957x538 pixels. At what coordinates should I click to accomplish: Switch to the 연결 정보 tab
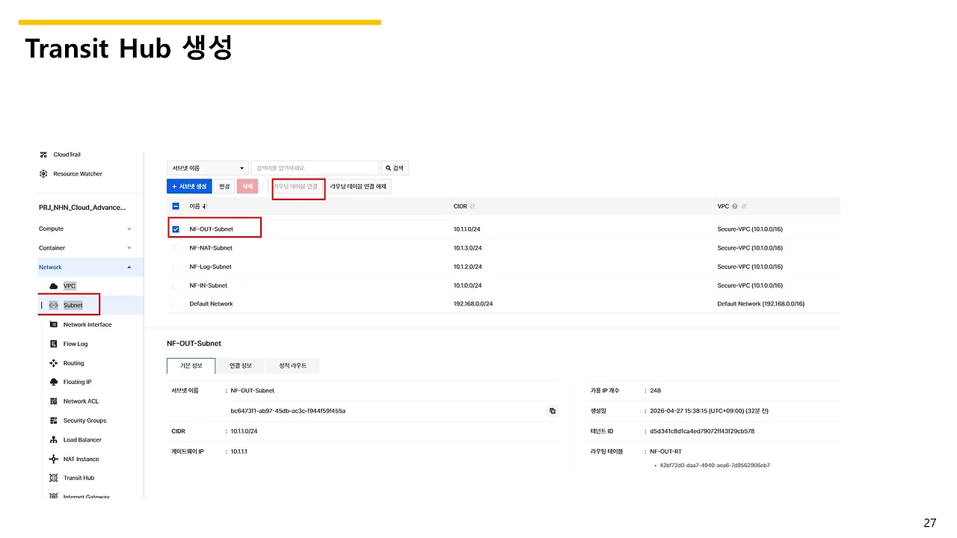(241, 365)
